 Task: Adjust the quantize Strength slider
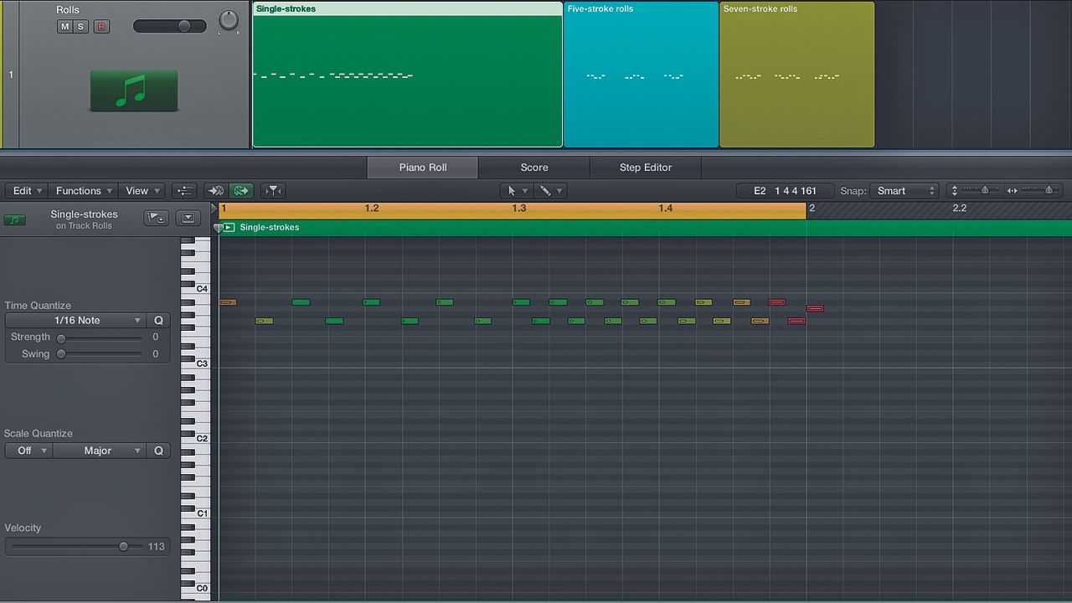100,338
